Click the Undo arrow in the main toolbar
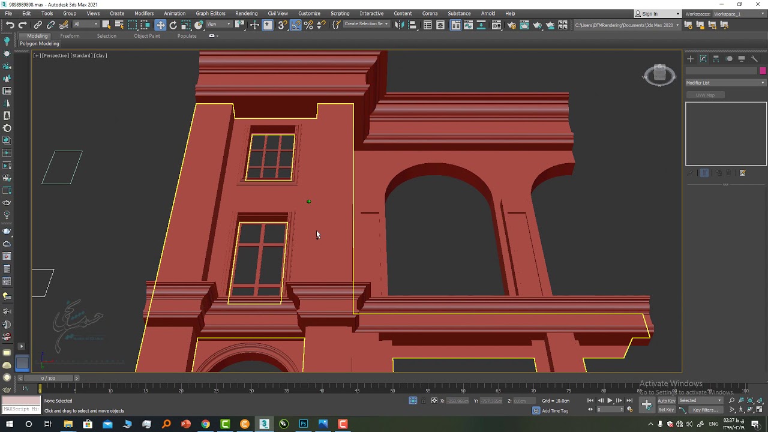768x432 pixels. click(x=10, y=25)
